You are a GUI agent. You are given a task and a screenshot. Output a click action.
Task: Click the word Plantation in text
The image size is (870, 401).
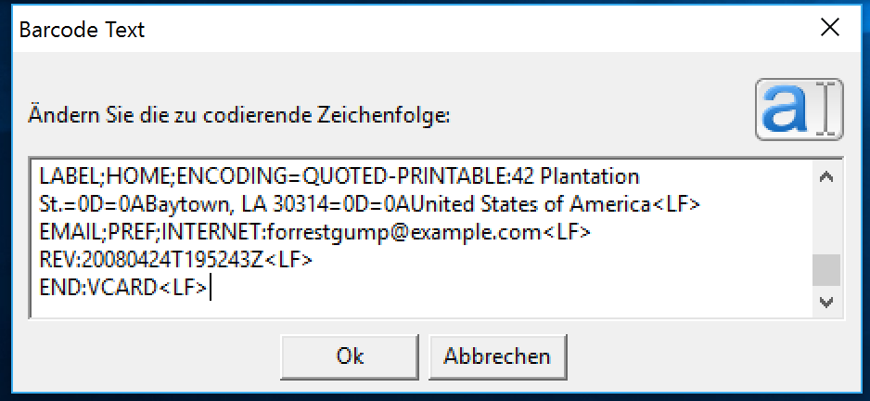tap(594, 175)
